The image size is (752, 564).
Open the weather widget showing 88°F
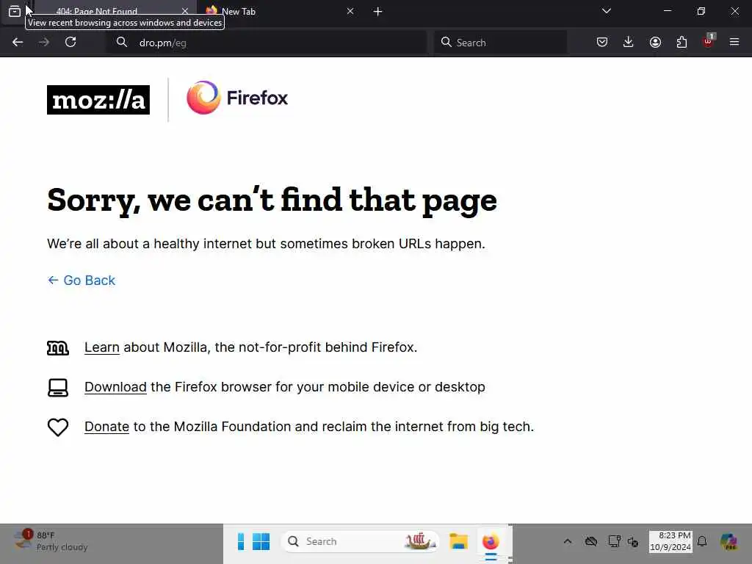(x=51, y=541)
